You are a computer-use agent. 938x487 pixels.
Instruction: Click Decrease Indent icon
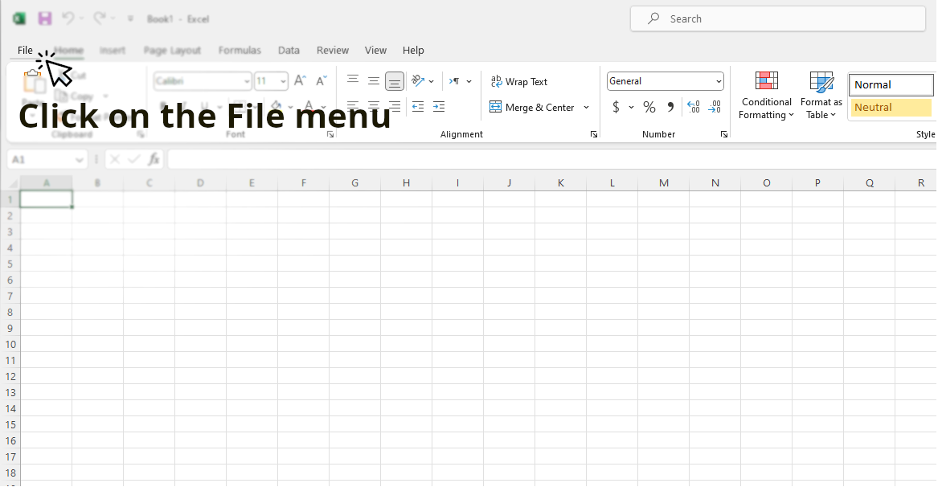pyautogui.click(x=417, y=107)
